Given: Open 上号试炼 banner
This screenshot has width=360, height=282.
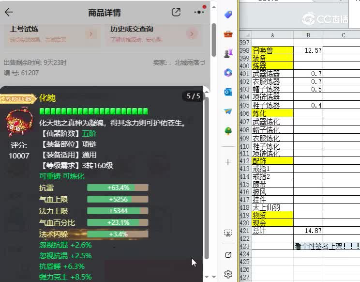Looking at the screenshot, I should pos(52,34).
